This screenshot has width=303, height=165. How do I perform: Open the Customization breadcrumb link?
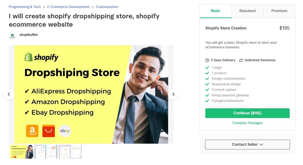107,7
